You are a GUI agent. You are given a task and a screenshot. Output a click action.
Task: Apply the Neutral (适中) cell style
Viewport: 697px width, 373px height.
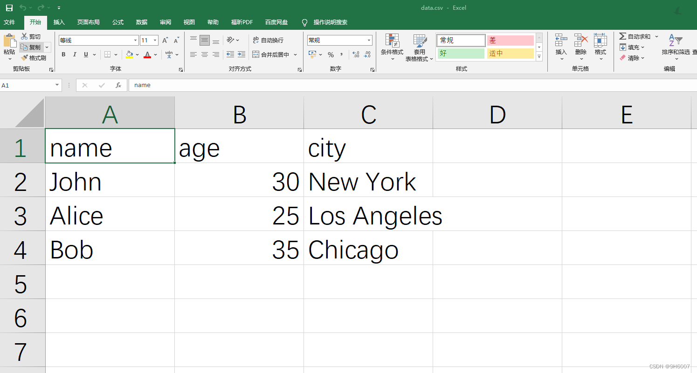[x=511, y=53]
